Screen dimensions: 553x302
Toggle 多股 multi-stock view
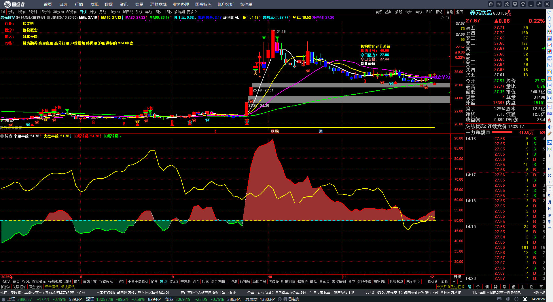tap(399, 12)
